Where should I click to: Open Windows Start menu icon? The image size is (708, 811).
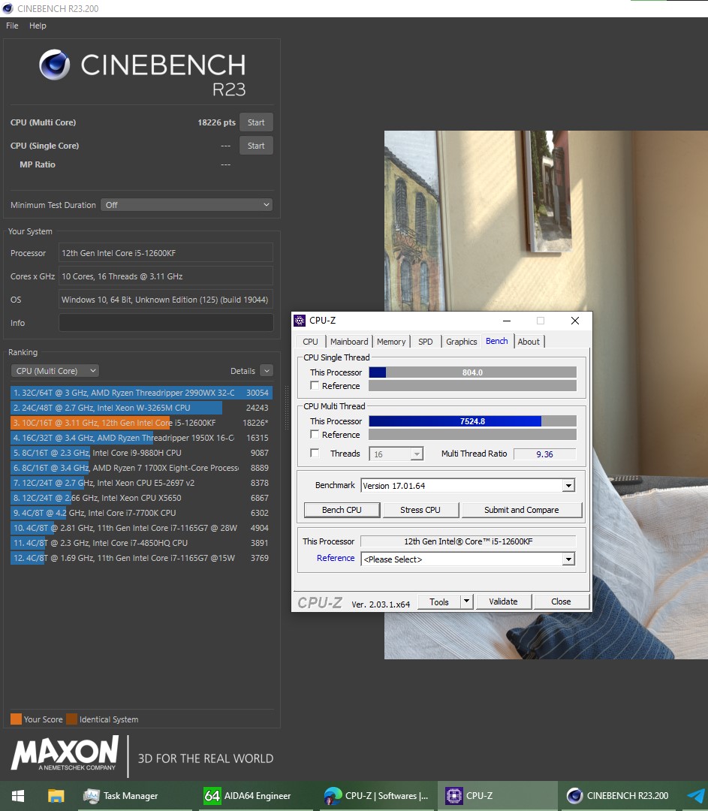18,795
